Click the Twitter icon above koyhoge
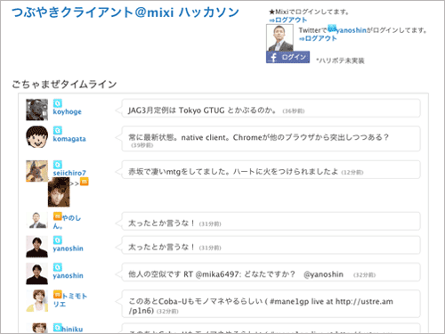 (x=58, y=103)
